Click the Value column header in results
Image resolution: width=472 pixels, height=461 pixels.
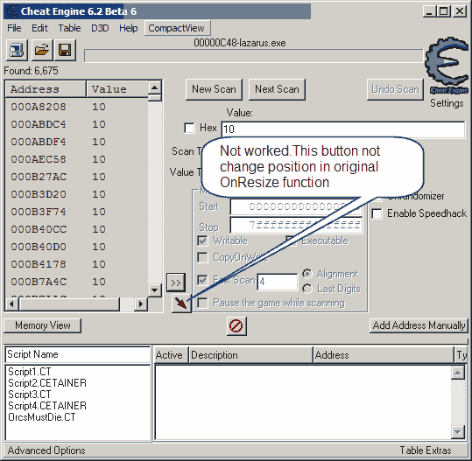117,89
